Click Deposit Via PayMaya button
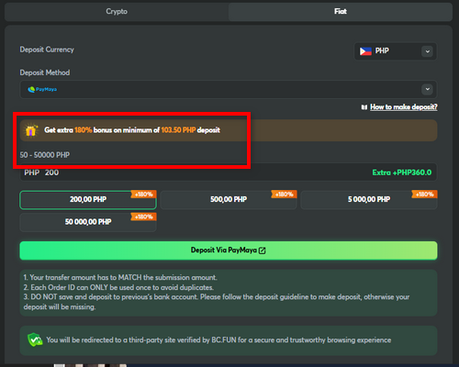The width and height of the screenshot is (459, 367). pos(229,250)
